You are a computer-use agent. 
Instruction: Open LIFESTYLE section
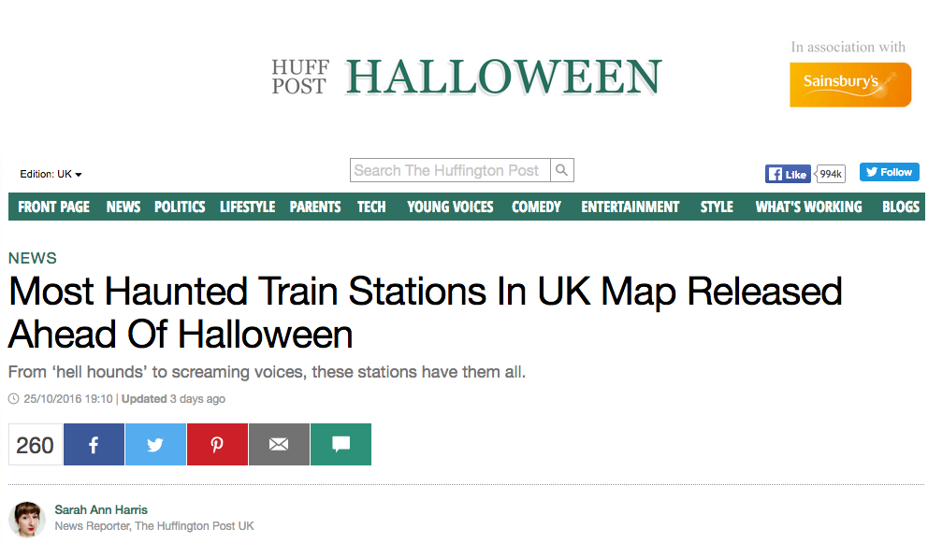[247, 207]
